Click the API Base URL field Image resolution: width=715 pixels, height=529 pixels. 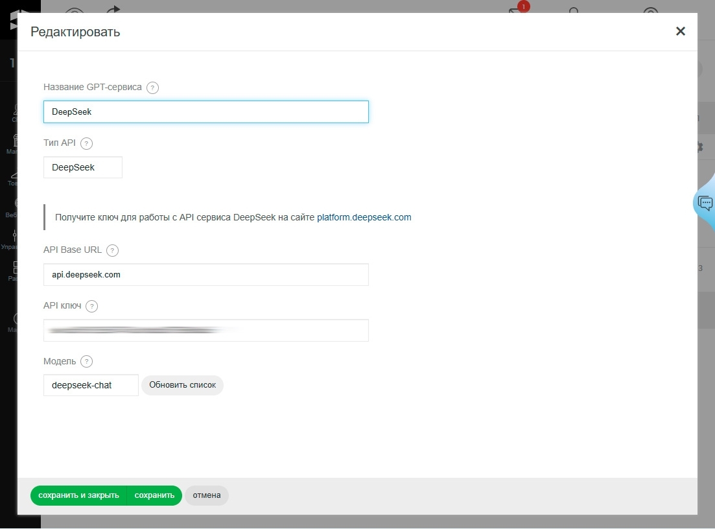click(x=206, y=274)
